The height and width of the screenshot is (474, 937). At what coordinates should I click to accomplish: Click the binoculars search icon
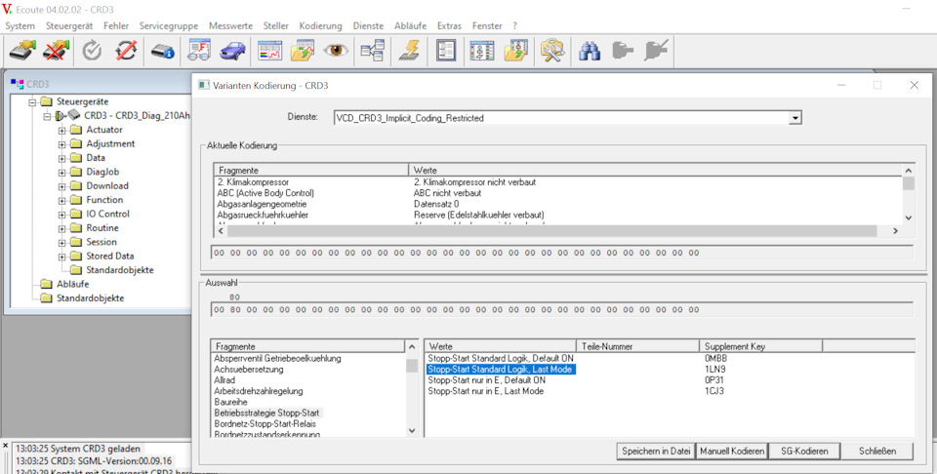pyautogui.click(x=589, y=50)
